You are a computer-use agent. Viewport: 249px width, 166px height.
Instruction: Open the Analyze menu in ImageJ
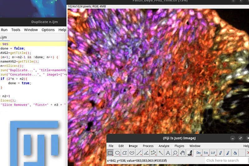click(164, 146)
